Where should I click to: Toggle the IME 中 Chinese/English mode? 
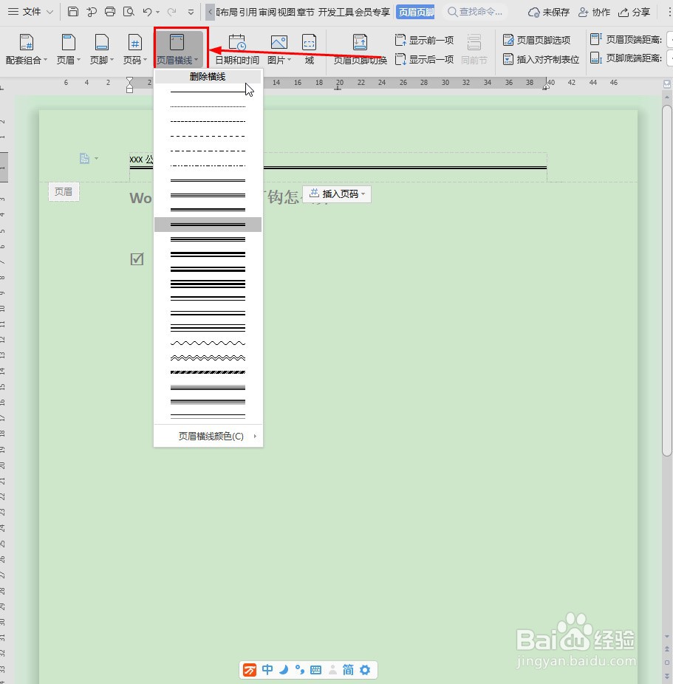(267, 670)
